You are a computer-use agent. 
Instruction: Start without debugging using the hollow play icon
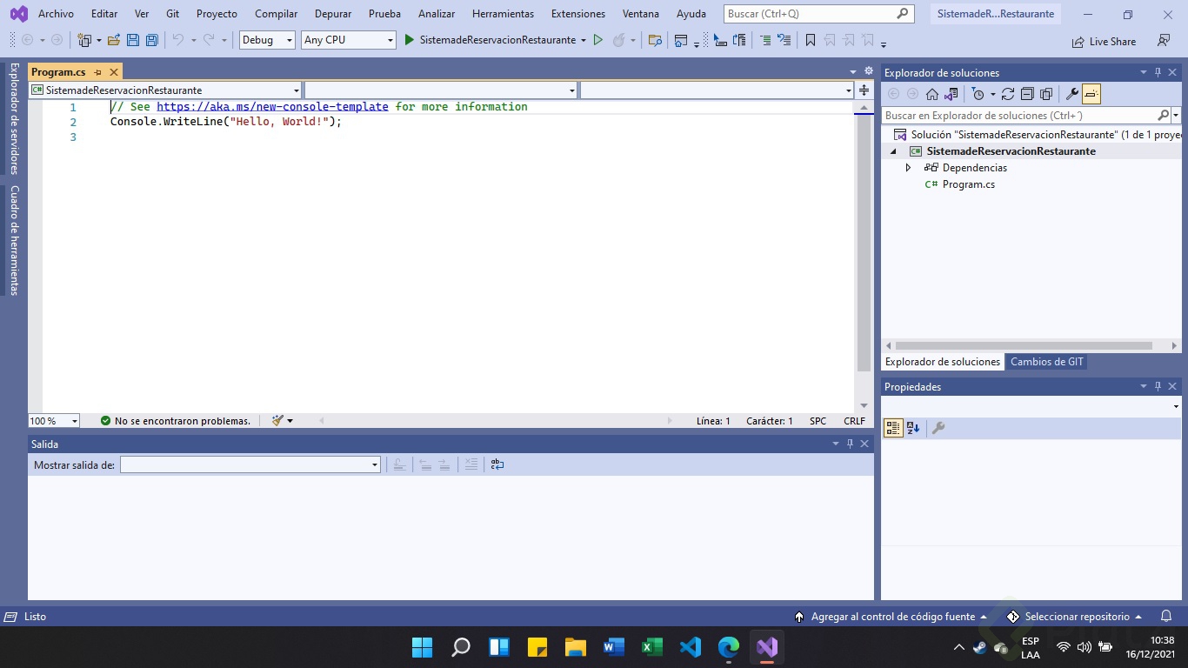click(597, 40)
